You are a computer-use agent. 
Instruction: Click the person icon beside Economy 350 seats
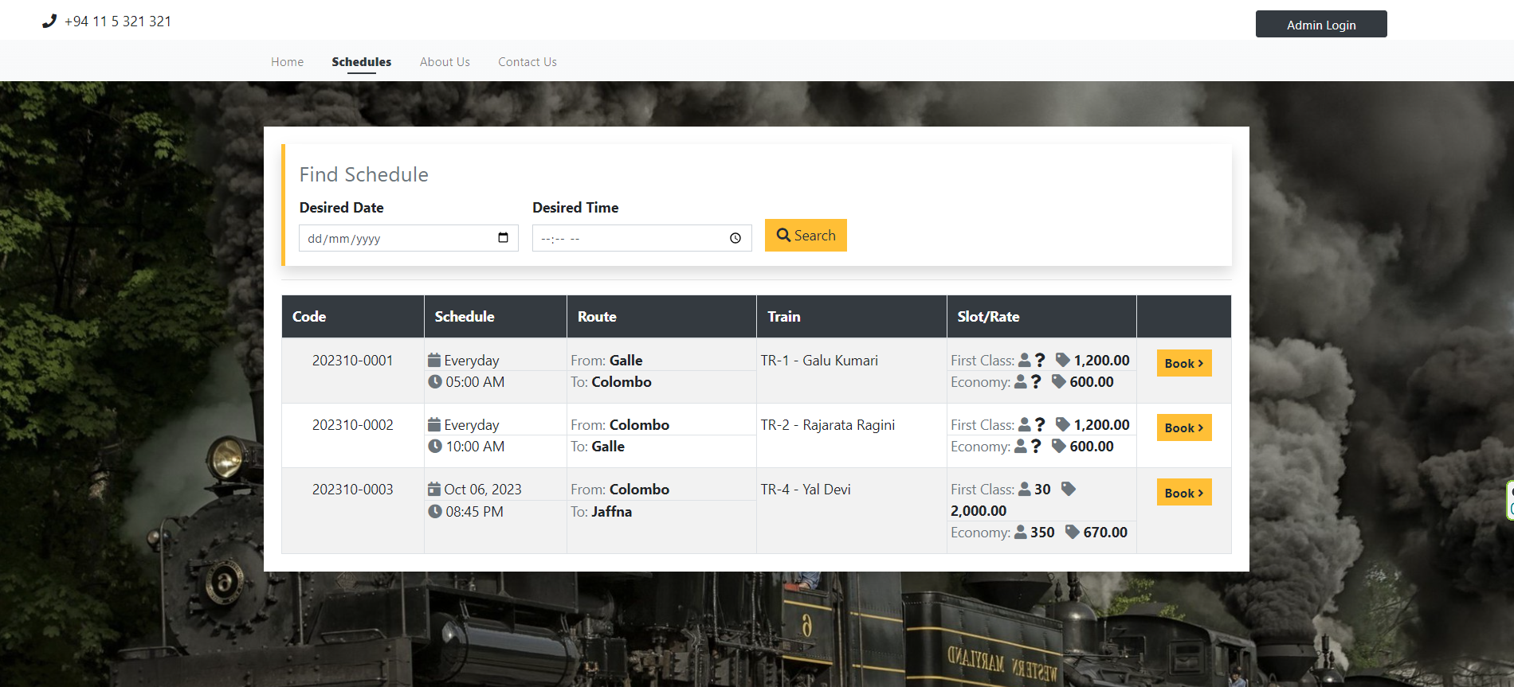pyautogui.click(x=1021, y=533)
